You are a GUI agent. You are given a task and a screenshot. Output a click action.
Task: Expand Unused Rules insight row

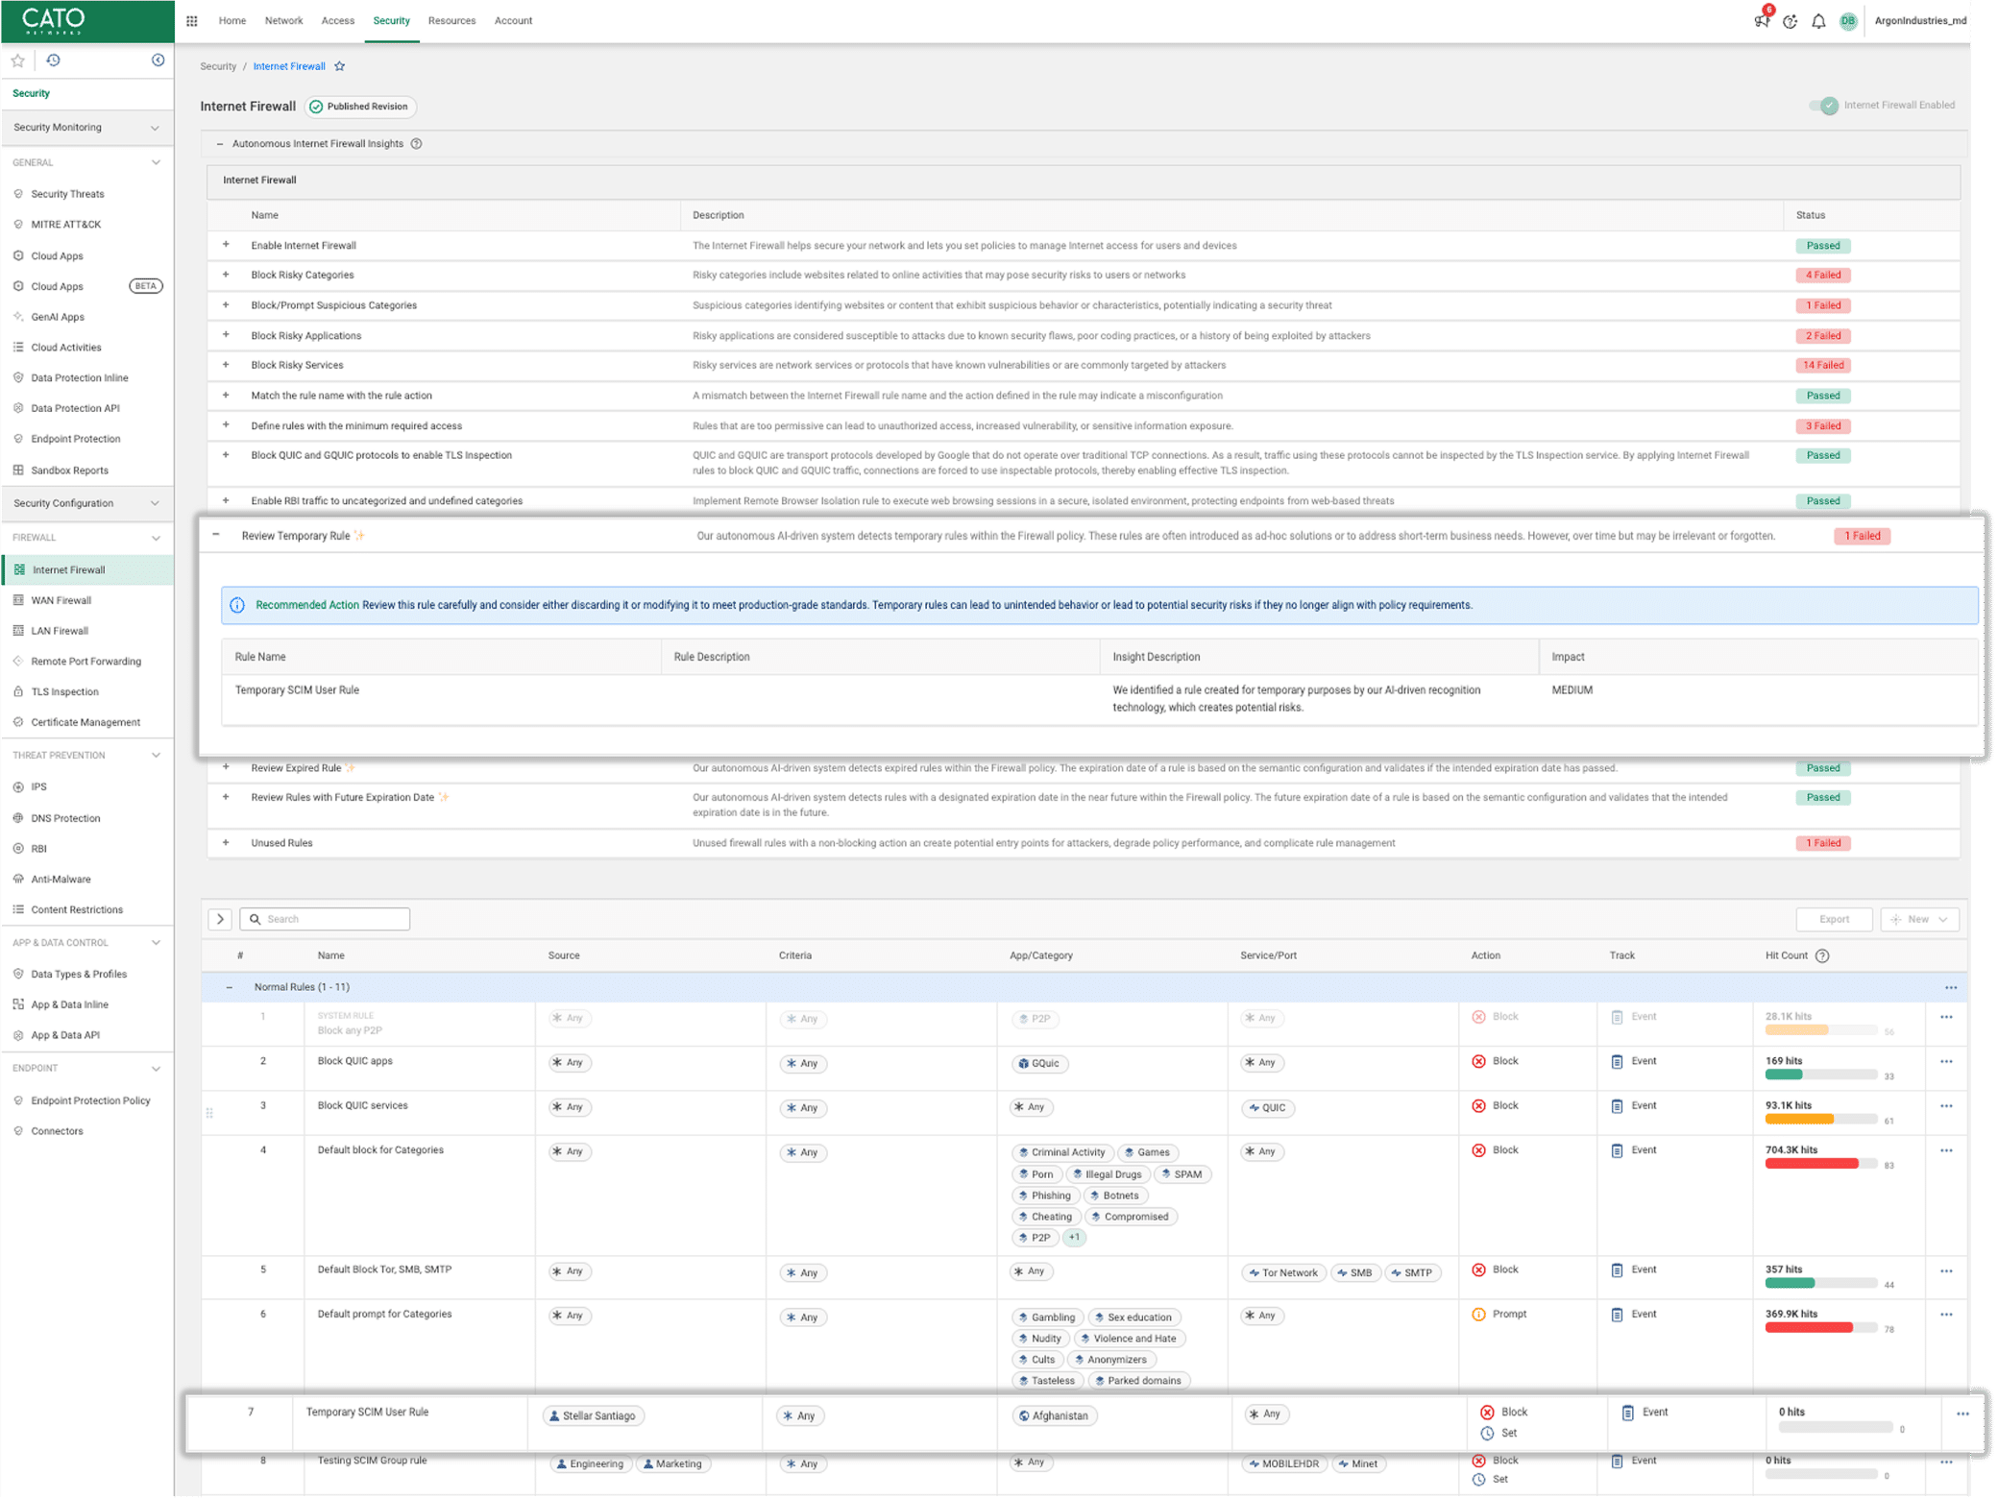[226, 842]
